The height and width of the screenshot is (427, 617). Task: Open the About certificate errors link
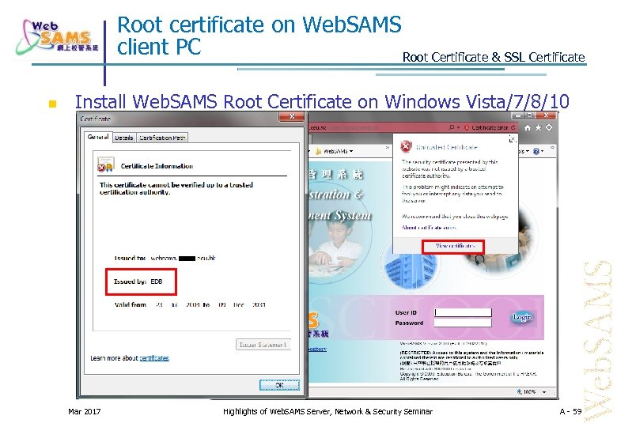pos(429,227)
